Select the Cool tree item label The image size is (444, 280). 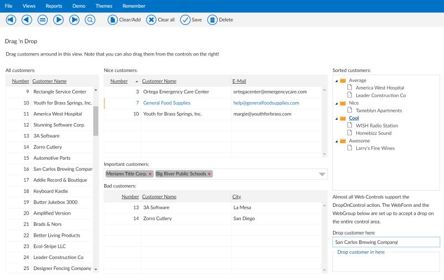tap(354, 118)
